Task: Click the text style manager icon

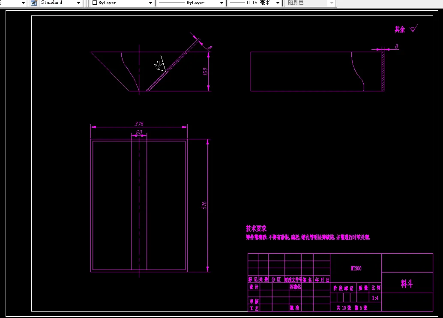Action: pyautogui.click(x=34, y=3)
